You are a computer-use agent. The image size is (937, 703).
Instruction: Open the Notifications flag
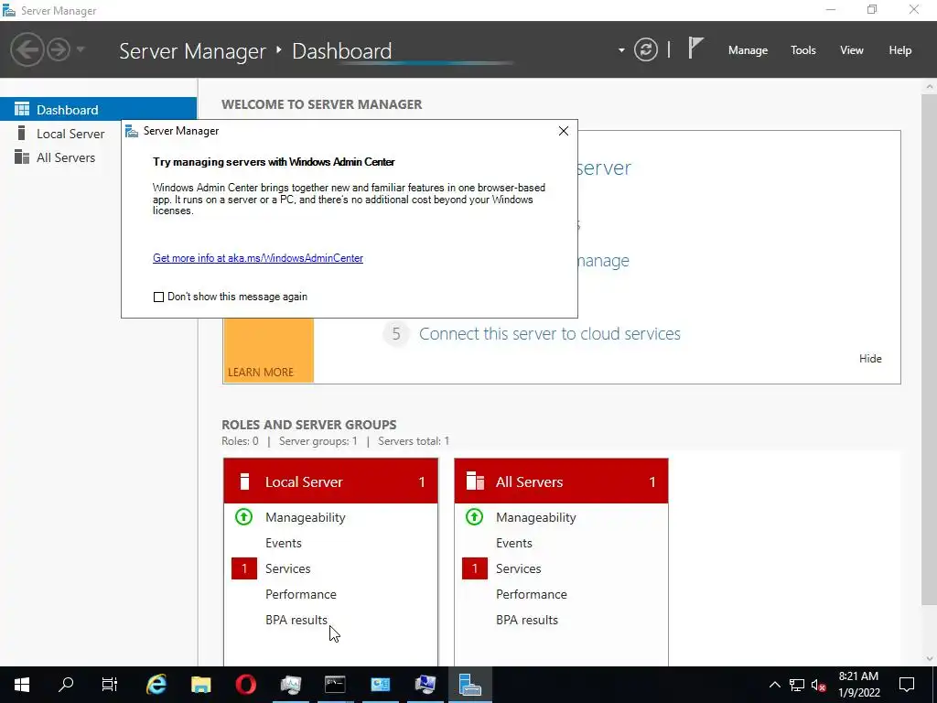pos(695,48)
